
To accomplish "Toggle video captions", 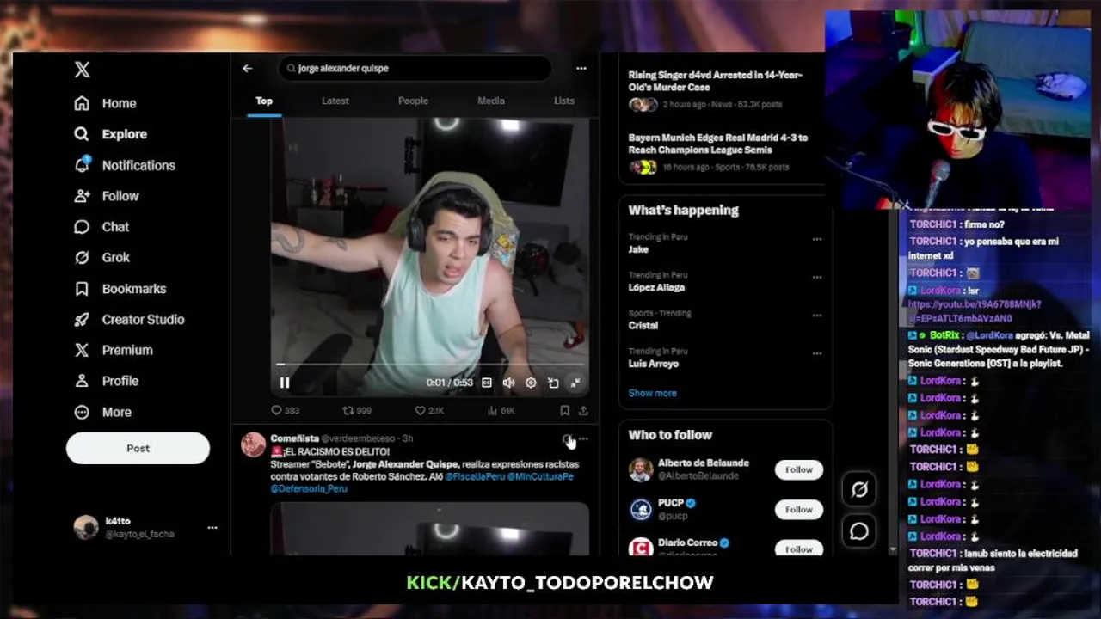I will (487, 383).
